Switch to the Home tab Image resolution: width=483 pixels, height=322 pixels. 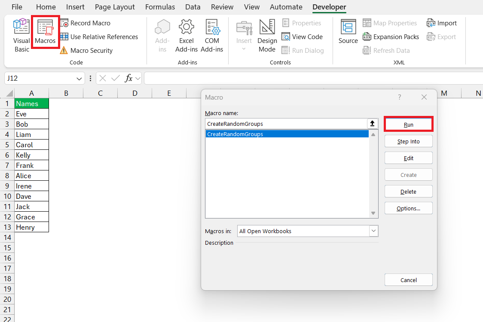(46, 7)
